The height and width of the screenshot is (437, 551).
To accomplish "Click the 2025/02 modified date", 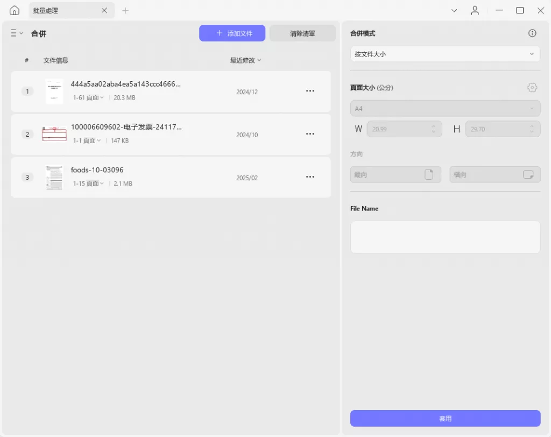I will pos(246,178).
